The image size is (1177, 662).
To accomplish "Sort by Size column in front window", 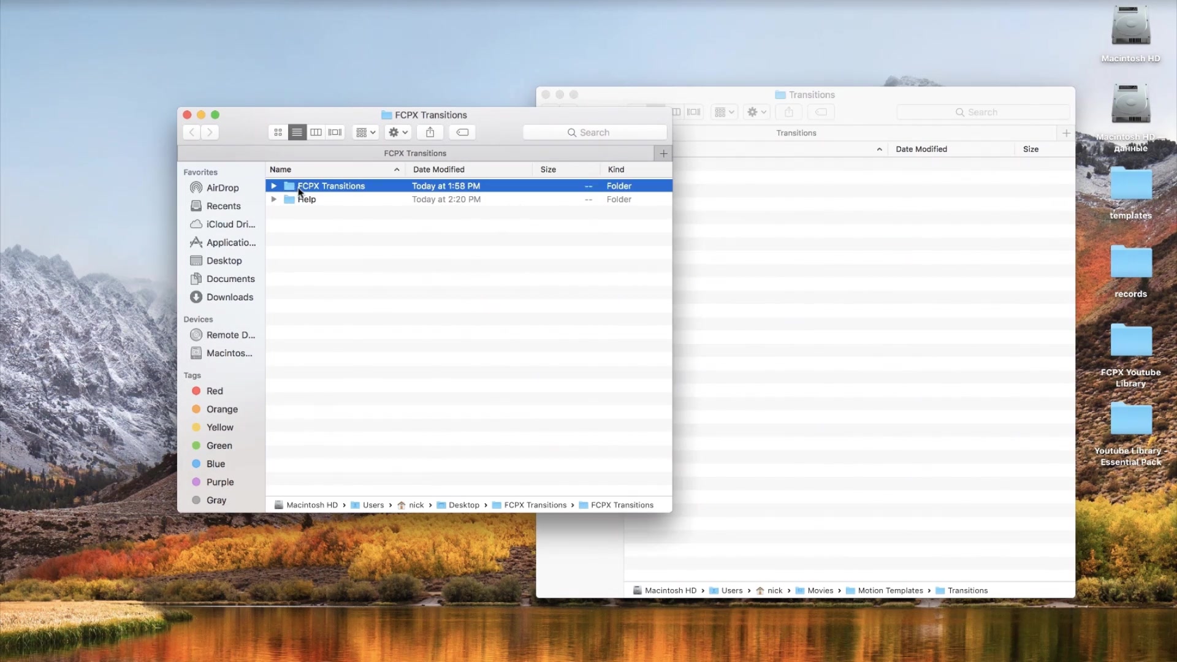I will (x=566, y=169).
